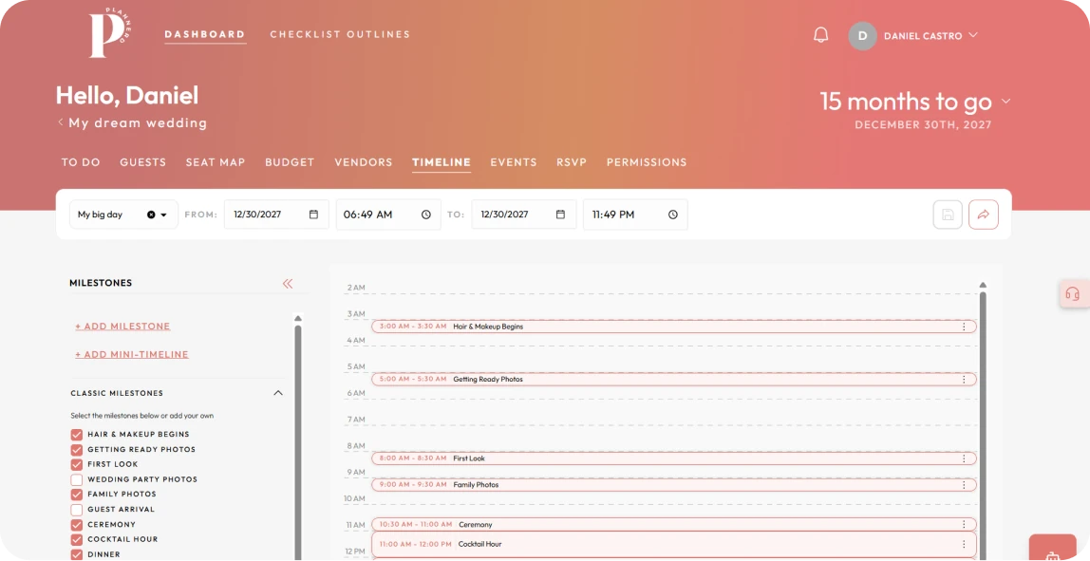The image size is (1090, 561).
Task: Open notifications bell
Action: pos(821,35)
